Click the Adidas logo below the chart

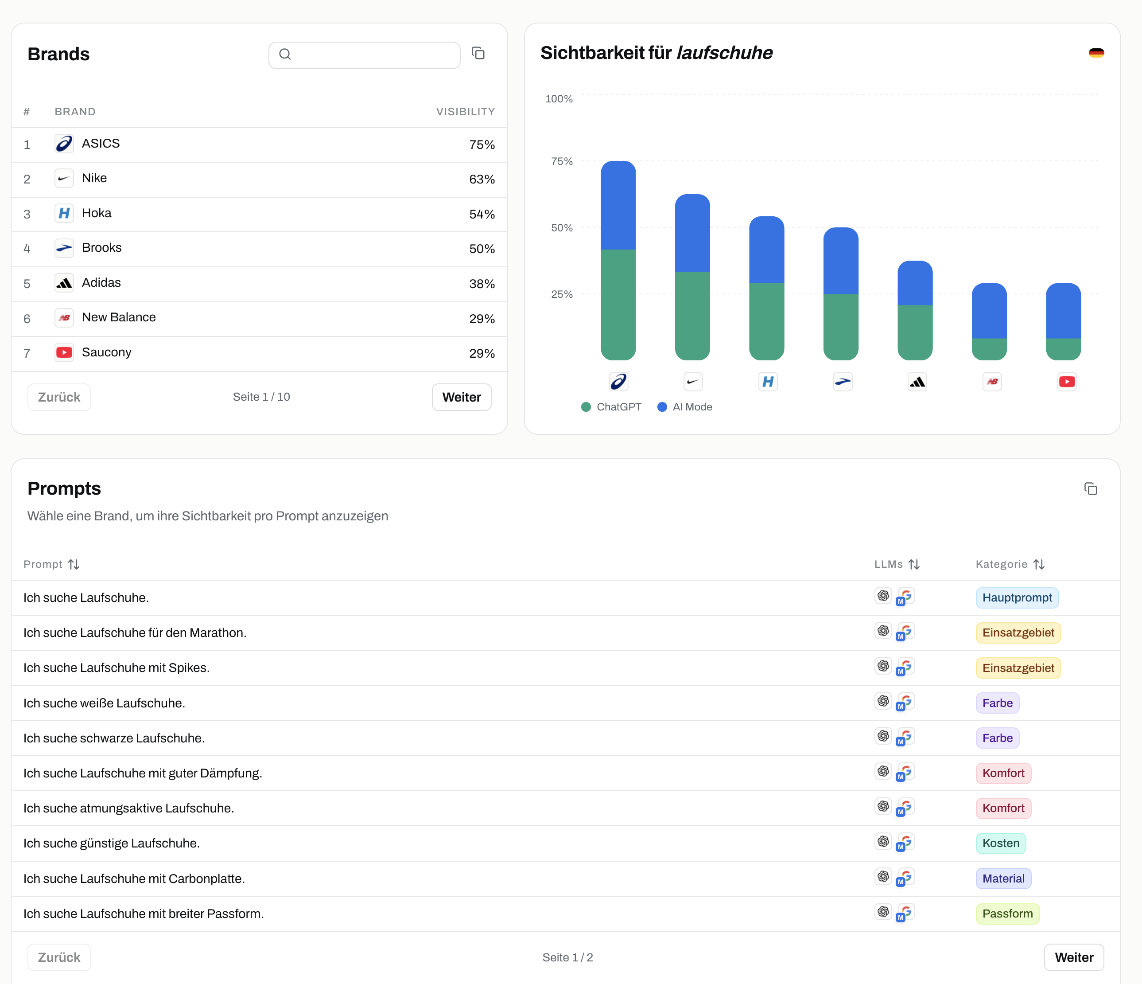917,382
